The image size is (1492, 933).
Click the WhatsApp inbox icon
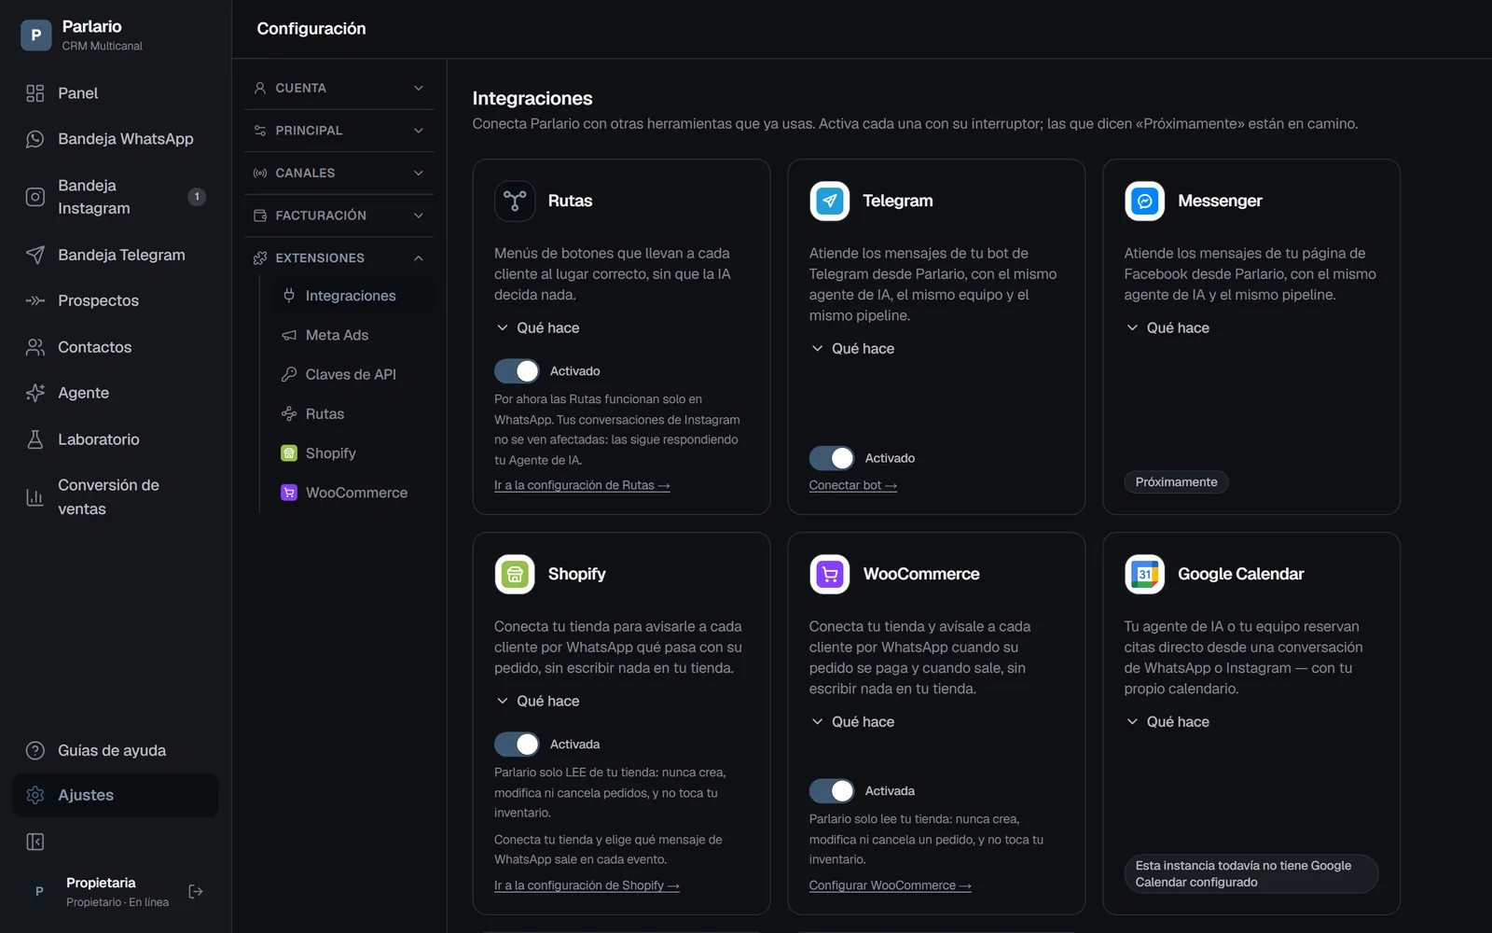pyautogui.click(x=35, y=139)
